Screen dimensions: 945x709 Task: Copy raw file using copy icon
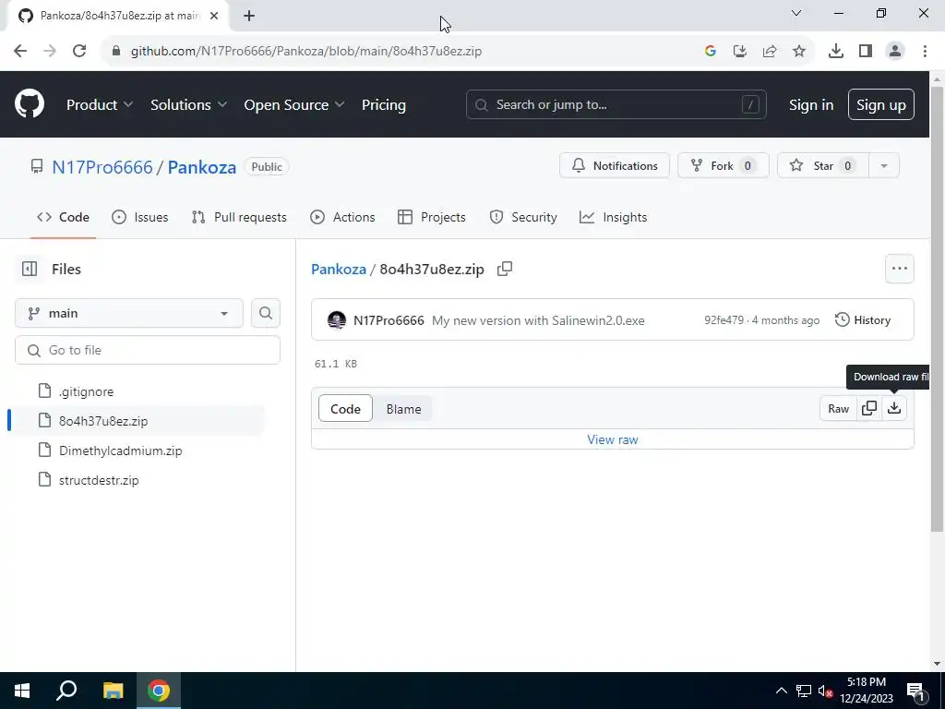(869, 408)
